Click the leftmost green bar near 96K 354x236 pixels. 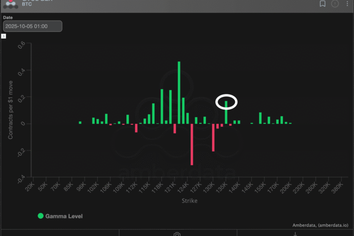[x=80, y=122]
